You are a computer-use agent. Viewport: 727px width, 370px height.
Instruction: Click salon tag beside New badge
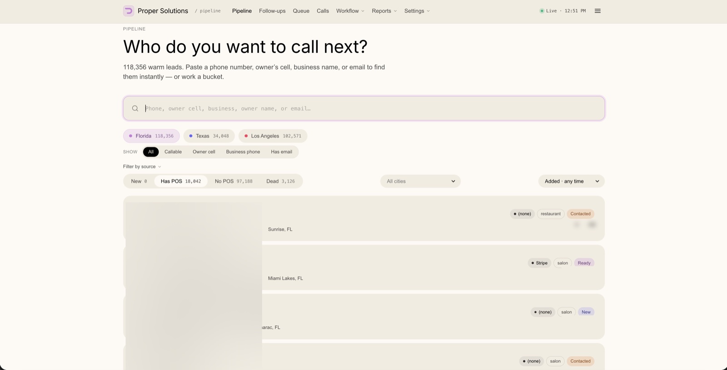[x=567, y=312]
